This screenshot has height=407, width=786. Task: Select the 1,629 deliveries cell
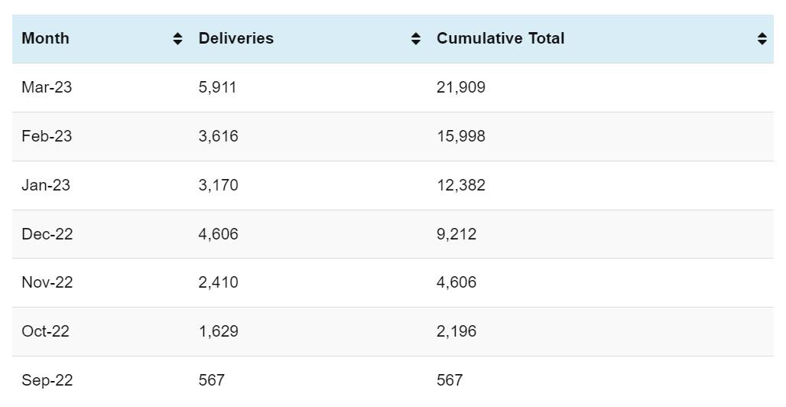click(x=218, y=331)
